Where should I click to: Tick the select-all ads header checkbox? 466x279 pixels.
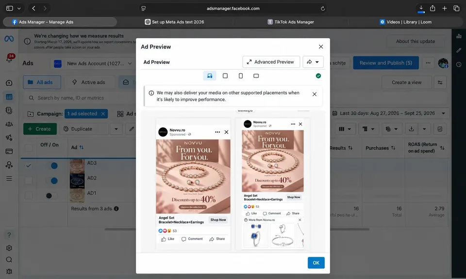point(29,148)
